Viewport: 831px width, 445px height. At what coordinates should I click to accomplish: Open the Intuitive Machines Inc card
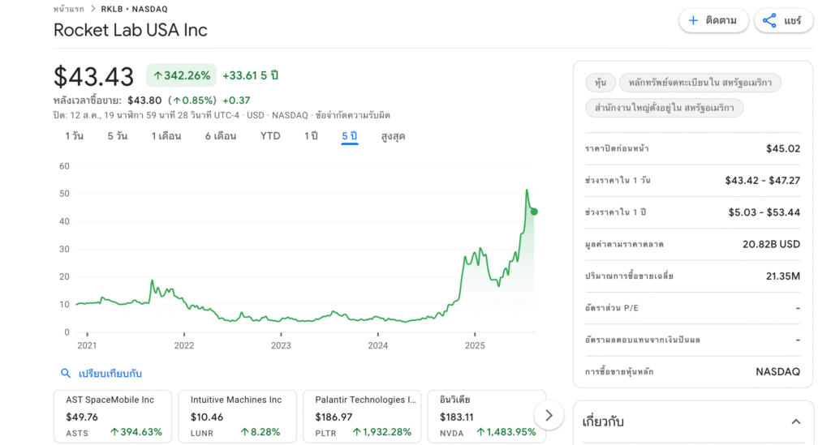click(x=238, y=417)
